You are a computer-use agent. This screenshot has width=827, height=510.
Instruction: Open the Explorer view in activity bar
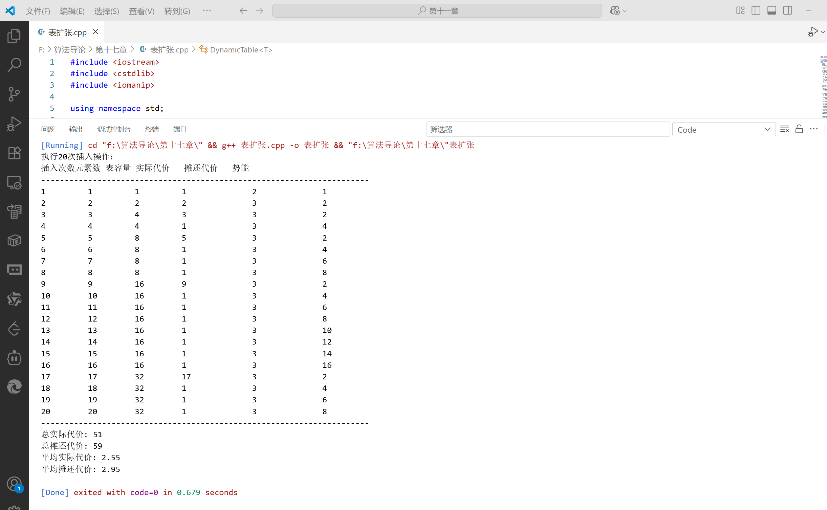pos(14,36)
